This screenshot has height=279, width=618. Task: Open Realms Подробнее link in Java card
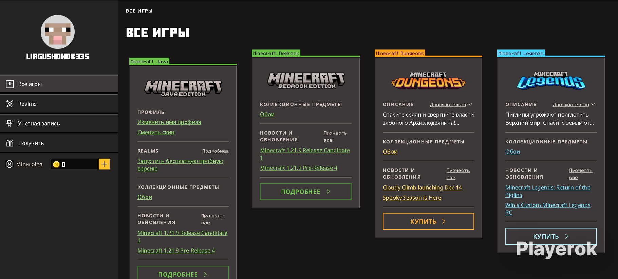click(x=216, y=151)
